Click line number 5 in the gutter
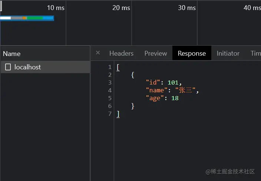Screen dimensions: 261x181 110,98
